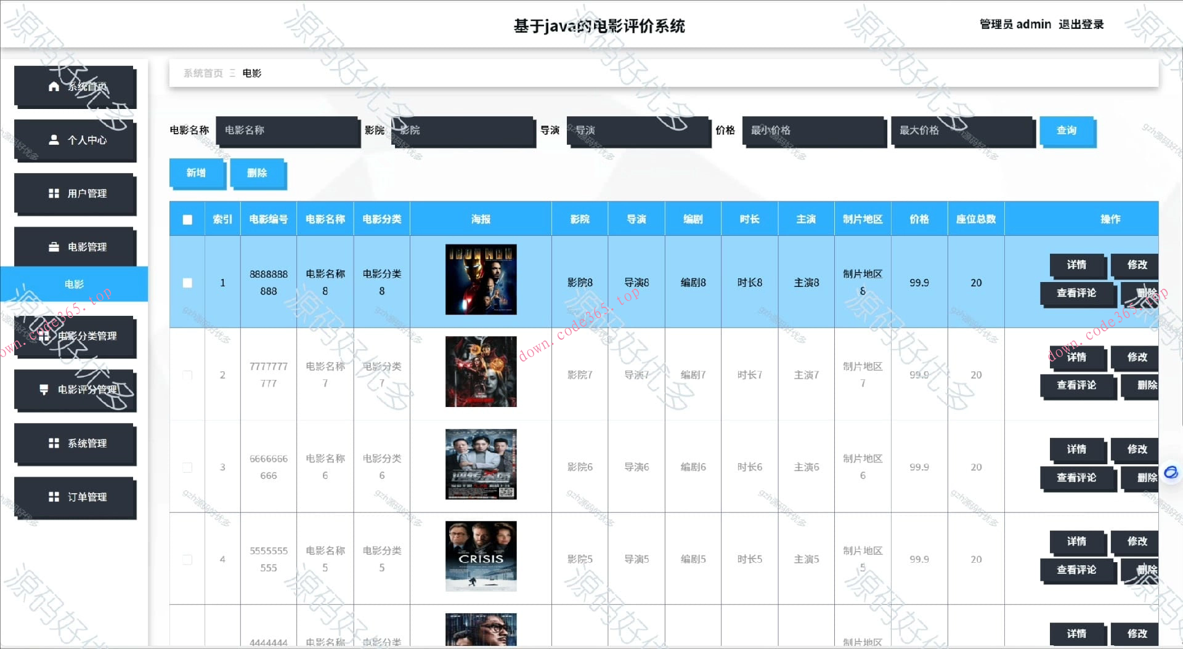Click the 查询 search button
The width and height of the screenshot is (1183, 649).
click(x=1067, y=131)
